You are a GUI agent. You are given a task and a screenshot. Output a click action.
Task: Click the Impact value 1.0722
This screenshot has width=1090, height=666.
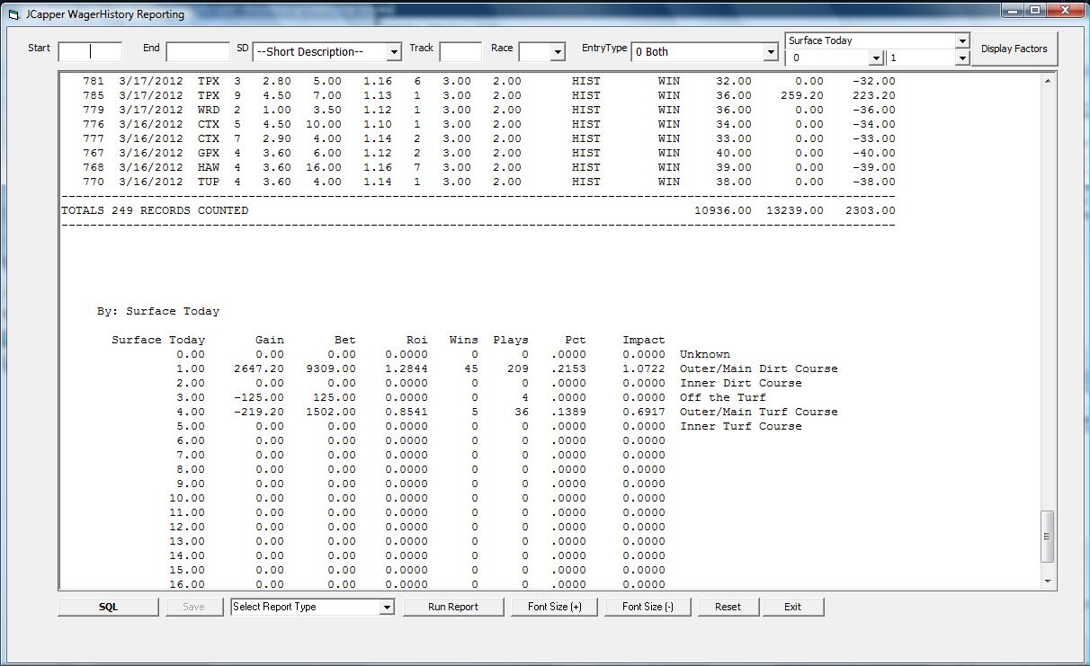point(644,369)
